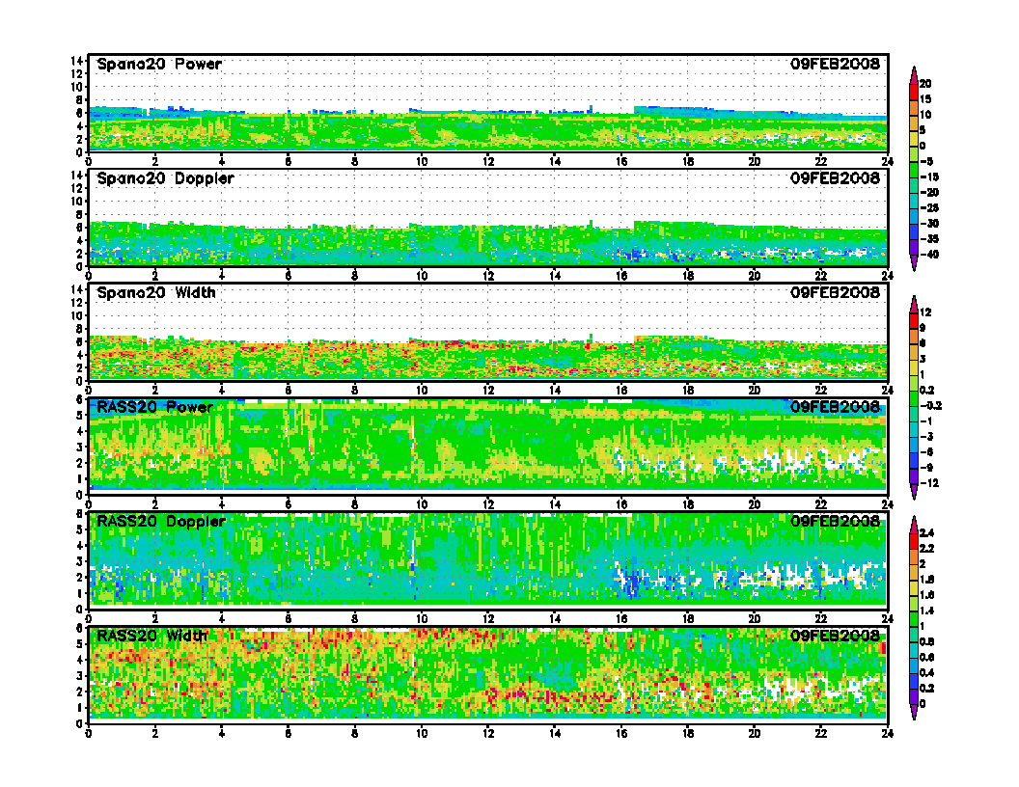Screen dimensions: 1019x787
Task: Click the red swatch between 9 and 12 in the middle colorbar
Action: point(914,320)
